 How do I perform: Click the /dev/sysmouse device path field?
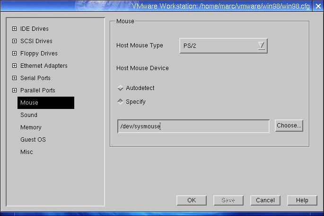(x=193, y=126)
